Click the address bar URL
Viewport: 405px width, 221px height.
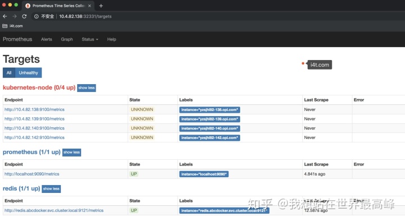(85, 16)
